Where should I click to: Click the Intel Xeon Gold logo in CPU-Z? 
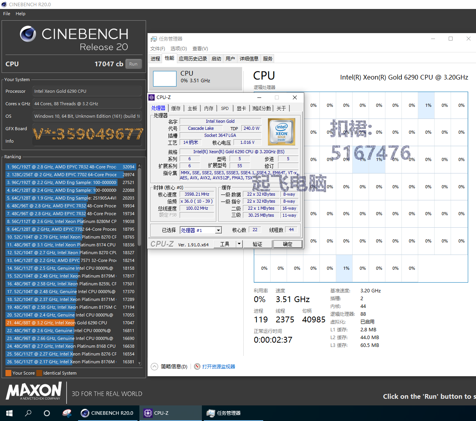pyautogui.click(x=282, y=132)
